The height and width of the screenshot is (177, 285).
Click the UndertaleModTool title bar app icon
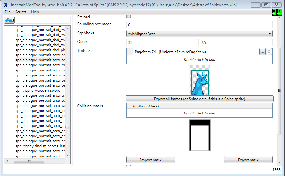[x=5, y=5]
